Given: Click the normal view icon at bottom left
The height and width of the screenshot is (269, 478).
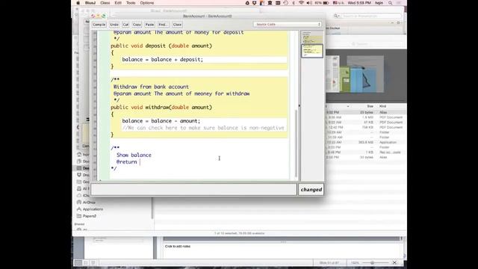Looking at the screenshot, I should (x=78, y=262).
